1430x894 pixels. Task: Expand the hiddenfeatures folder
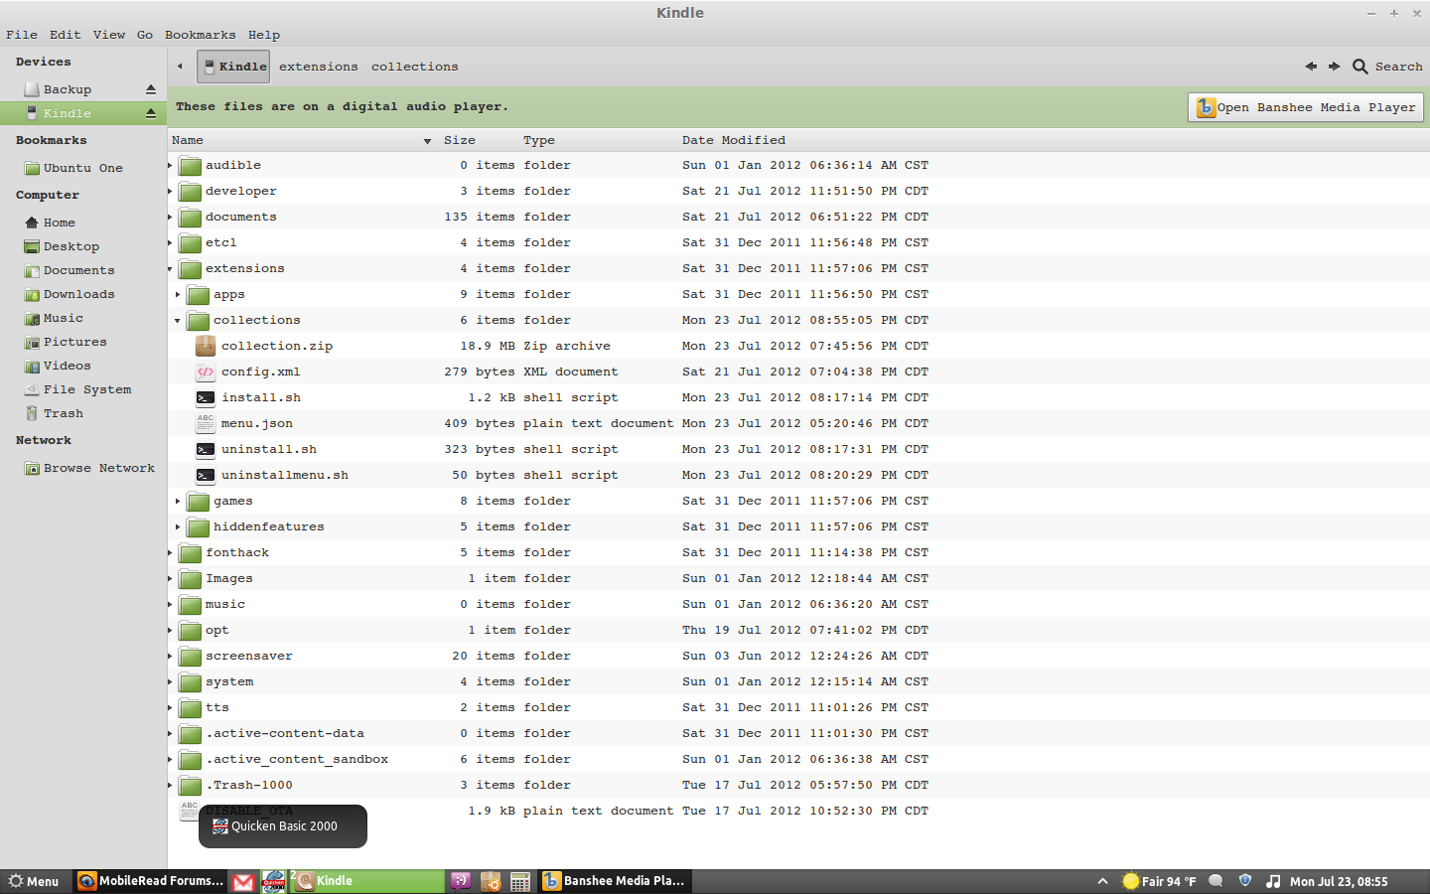pos(179,526)
